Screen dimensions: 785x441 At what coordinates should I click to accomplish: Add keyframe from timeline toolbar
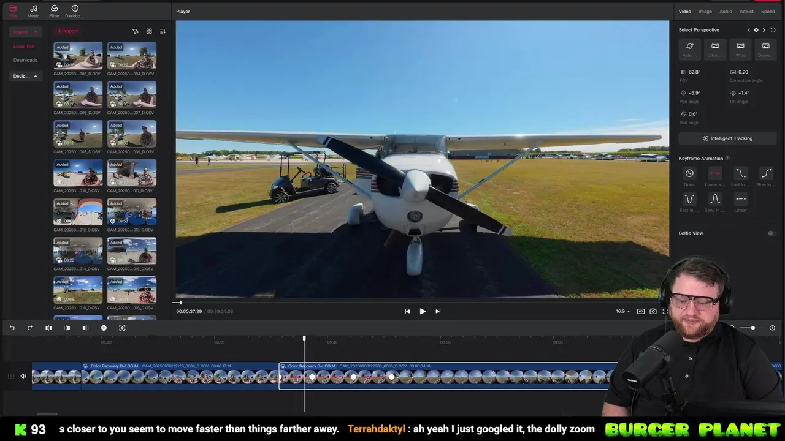point(104,328)
